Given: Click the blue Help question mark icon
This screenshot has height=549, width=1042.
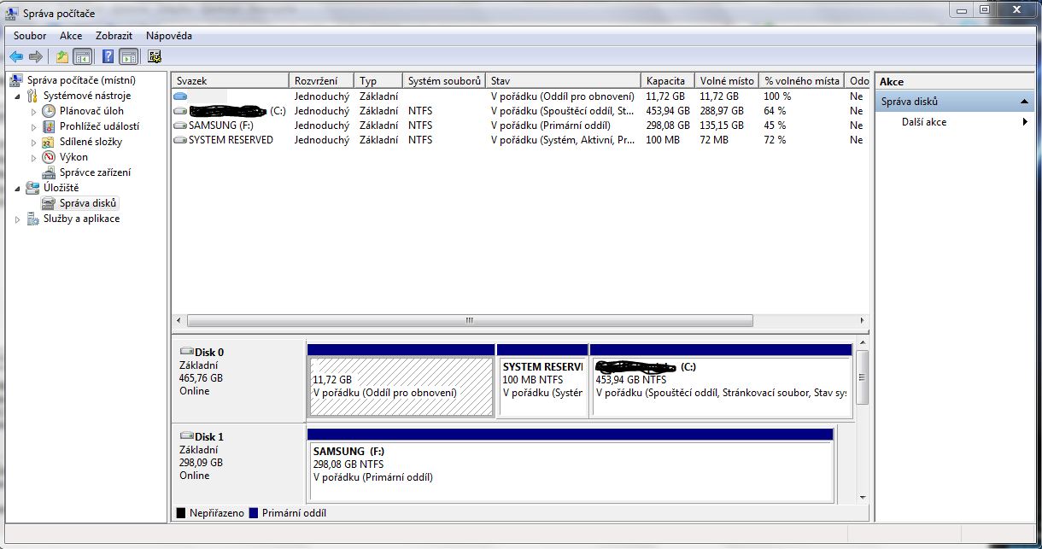Looking at the screenshot, I should (108, 56).
